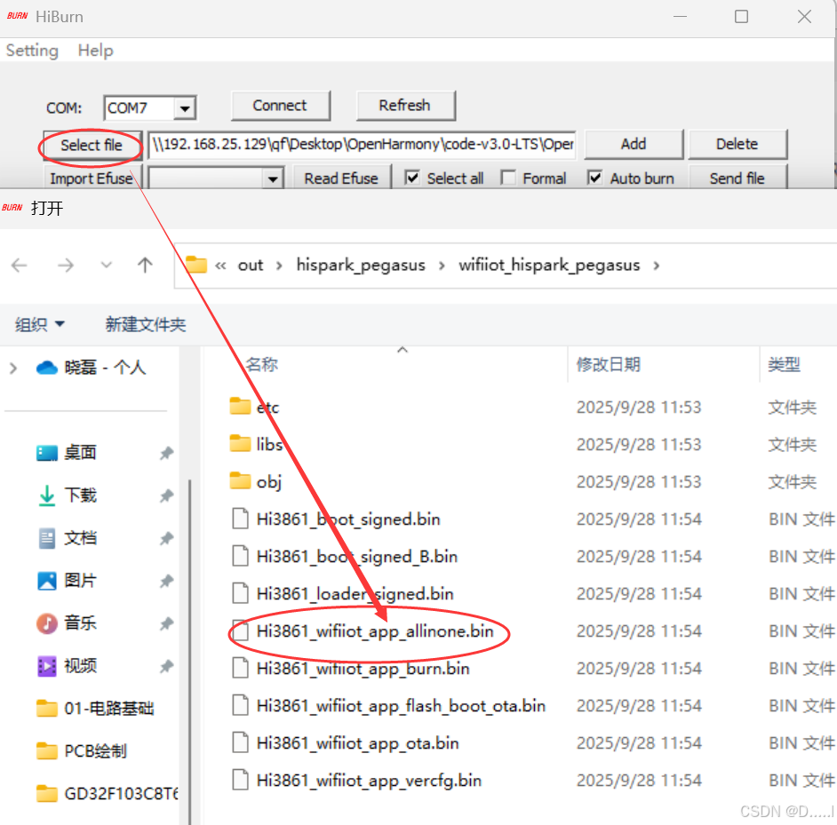The height and width of the screenshot is (825, 837).
Task: Click the Select file button in HiBurn
Action: click(92, 145)
